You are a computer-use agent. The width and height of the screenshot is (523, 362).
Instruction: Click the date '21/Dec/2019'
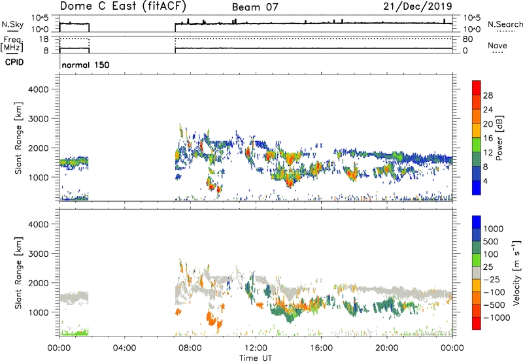point(418,7)
